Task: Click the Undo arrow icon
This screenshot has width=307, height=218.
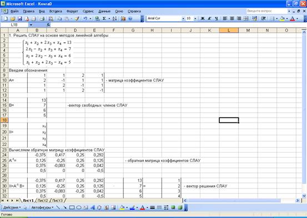Action: 85,19
